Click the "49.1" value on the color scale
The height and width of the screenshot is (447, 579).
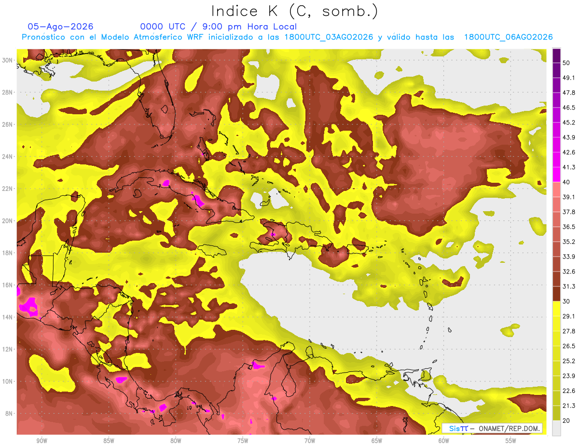[569, 78]
